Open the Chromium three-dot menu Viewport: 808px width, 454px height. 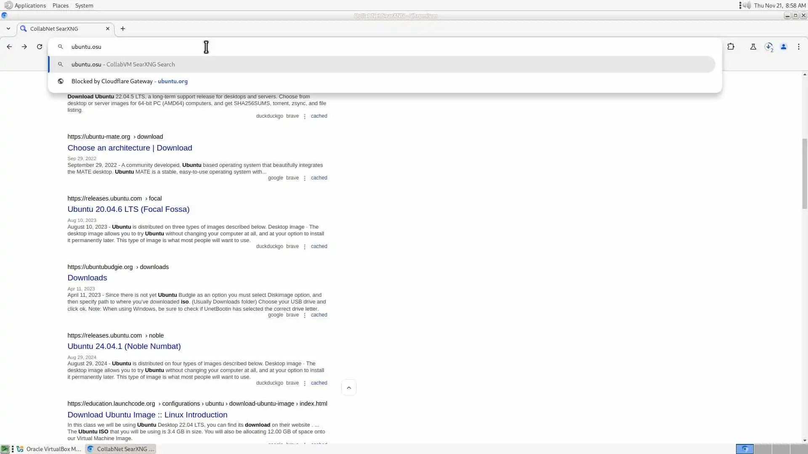[x=798, y=47]
